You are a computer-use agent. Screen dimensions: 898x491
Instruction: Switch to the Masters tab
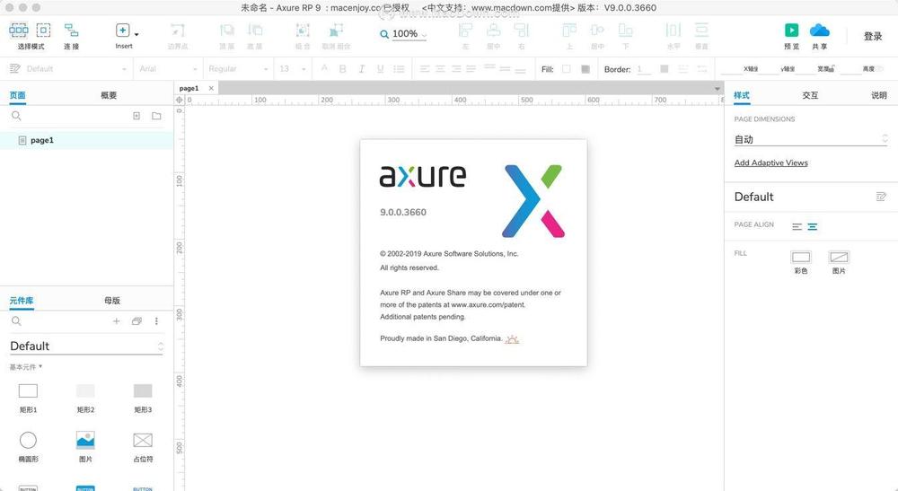click(x=112, y=301)
